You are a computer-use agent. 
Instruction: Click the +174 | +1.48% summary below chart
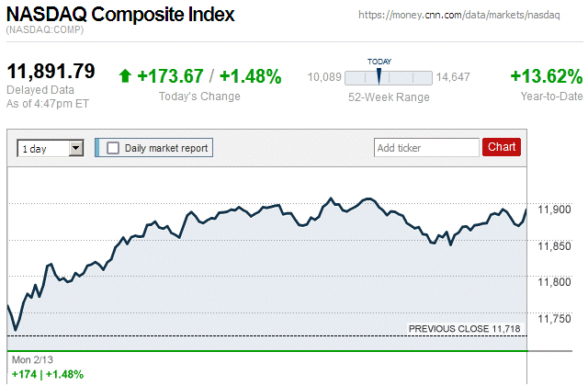[x=47, y=374]
